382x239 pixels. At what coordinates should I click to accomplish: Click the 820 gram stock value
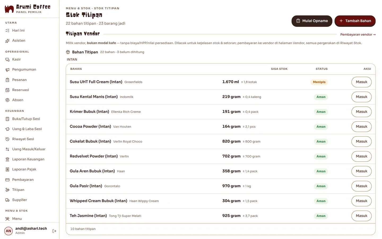coord(231,142)
